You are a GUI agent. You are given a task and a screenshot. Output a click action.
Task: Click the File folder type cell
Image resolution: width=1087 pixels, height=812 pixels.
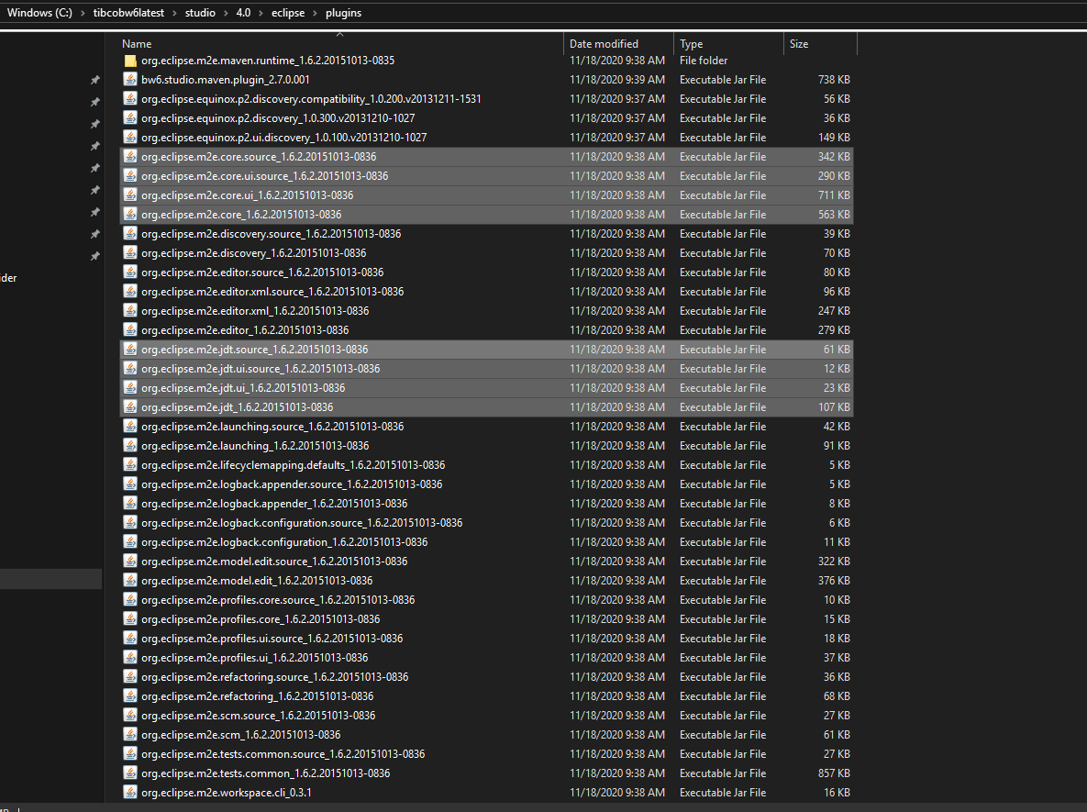(704, 61)
